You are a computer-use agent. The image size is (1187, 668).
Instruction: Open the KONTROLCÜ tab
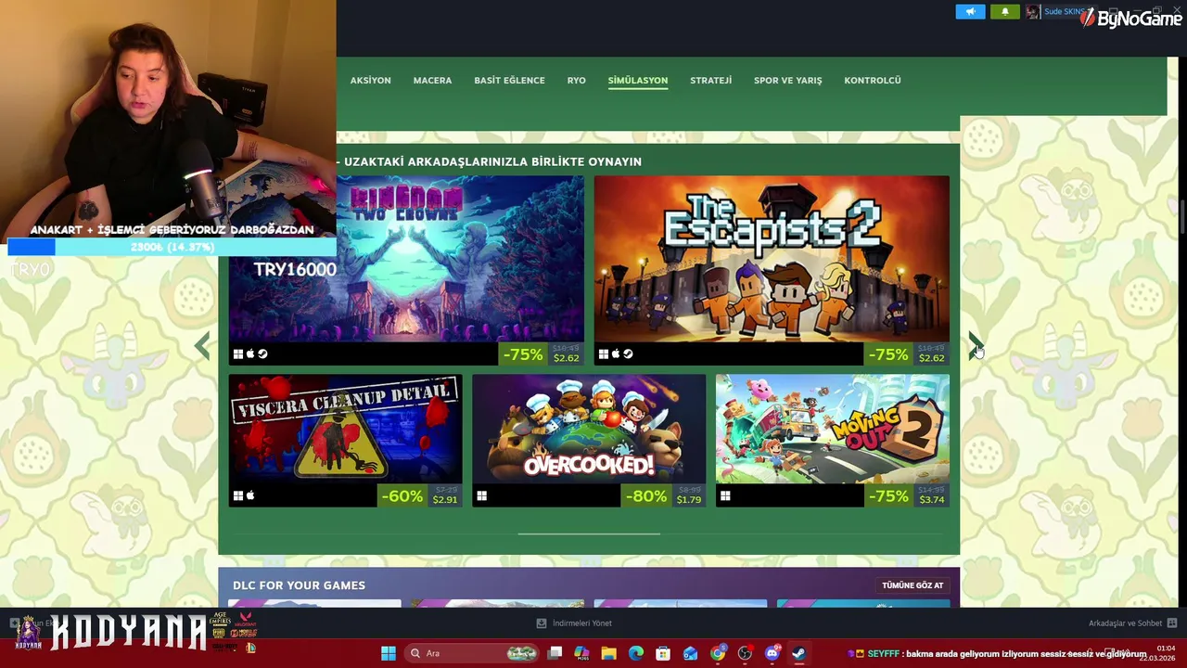(872, 81)
